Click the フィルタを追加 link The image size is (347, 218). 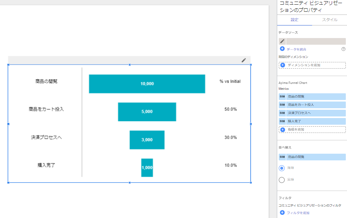coord(298,213)
